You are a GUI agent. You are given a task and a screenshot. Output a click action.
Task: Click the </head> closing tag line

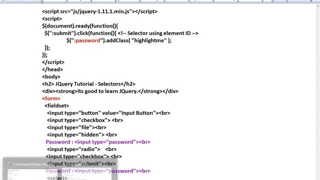[x=52, y=69]
